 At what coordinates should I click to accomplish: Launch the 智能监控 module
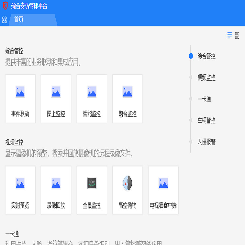point(92,99)
